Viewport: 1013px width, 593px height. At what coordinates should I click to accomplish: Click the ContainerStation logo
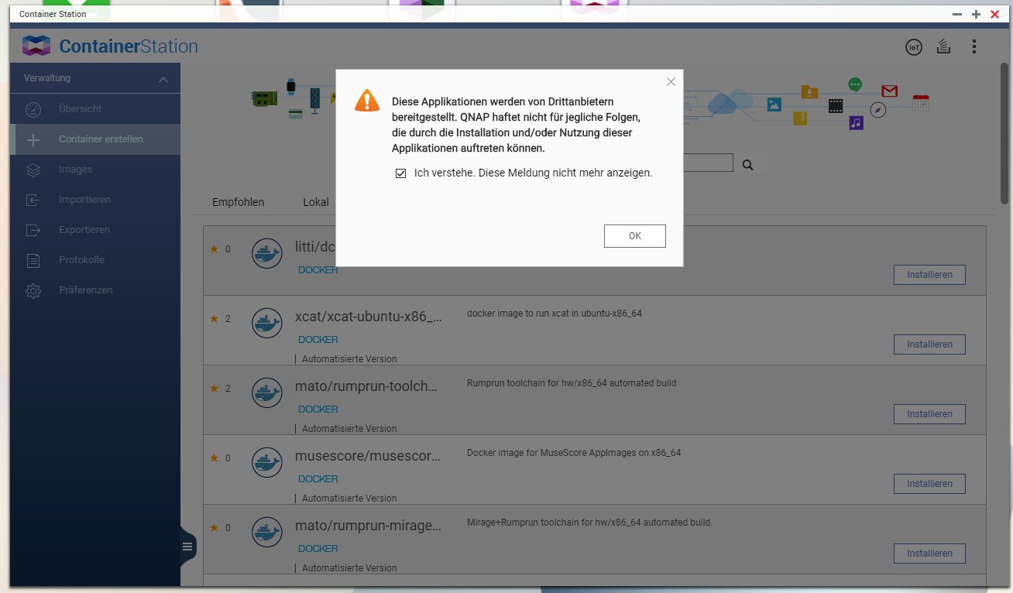coord(110,46)
